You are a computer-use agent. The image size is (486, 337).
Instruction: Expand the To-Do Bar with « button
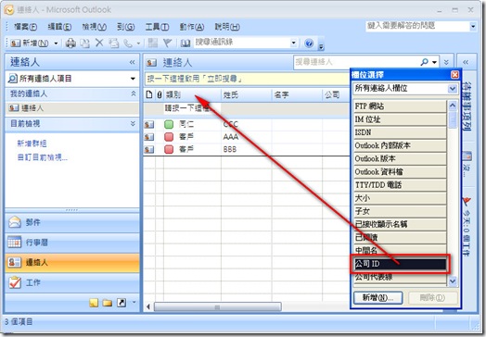pyautogui.click(x=466, y=62)
